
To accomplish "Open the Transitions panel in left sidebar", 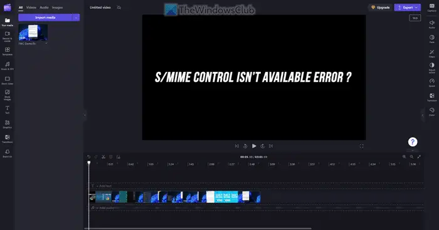I will (x=8, y=139).
